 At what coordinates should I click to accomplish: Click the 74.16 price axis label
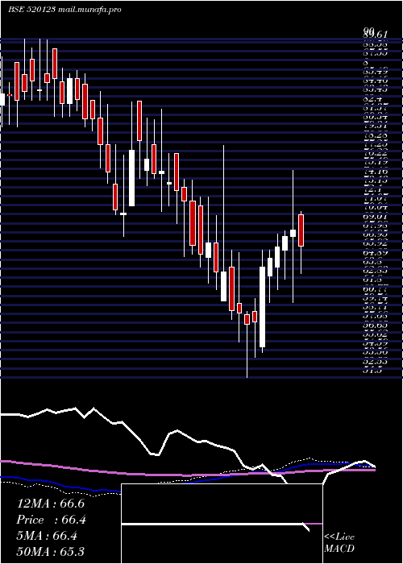coord(375,172)
